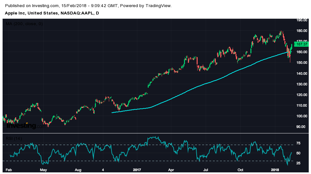Click the Aug date axis label
This screenshot has width=311, height=174.
click(x=78, y=170)
